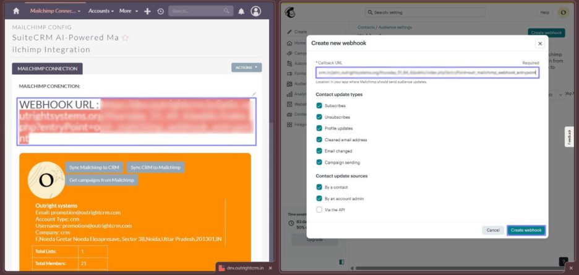
Task: Open recently viewed history icon
Action: (160, 11)
